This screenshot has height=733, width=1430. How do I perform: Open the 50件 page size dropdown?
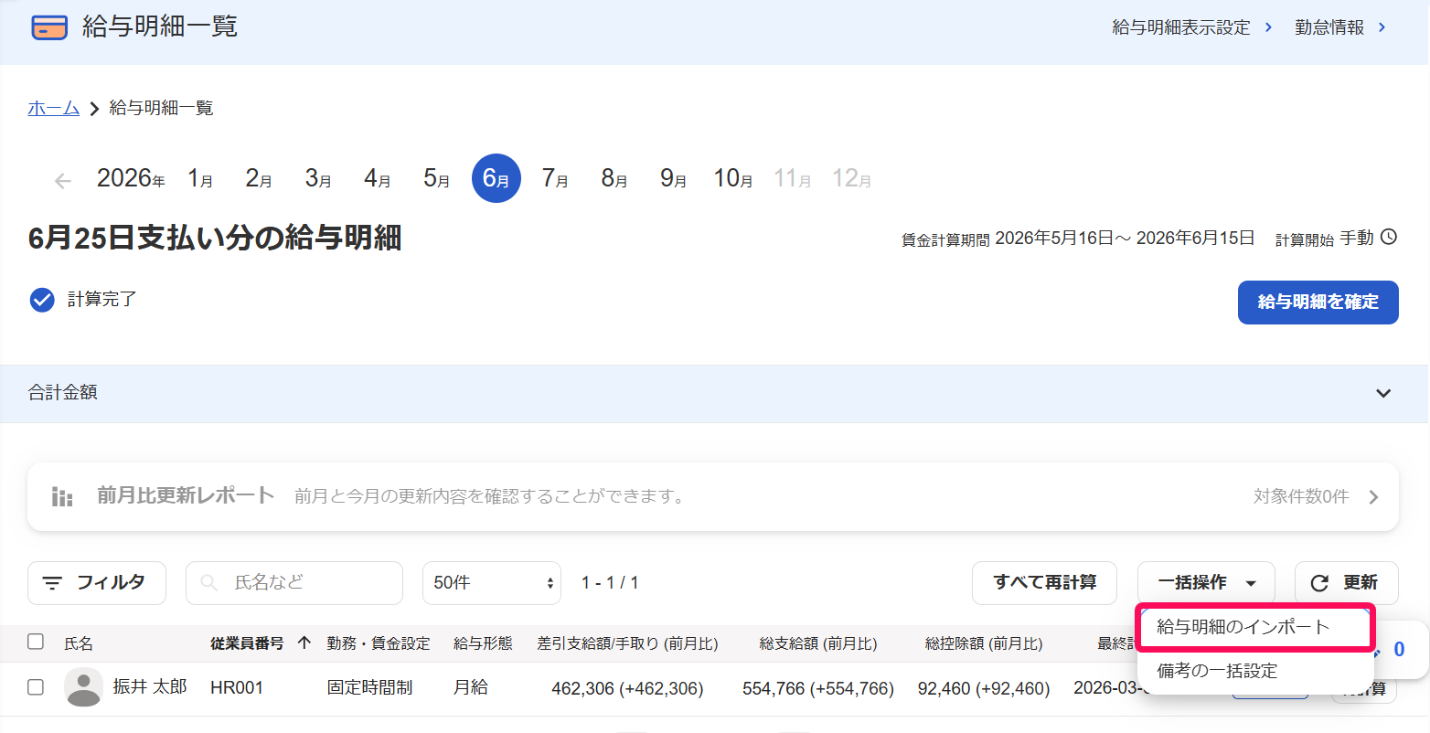click(492, 583)
